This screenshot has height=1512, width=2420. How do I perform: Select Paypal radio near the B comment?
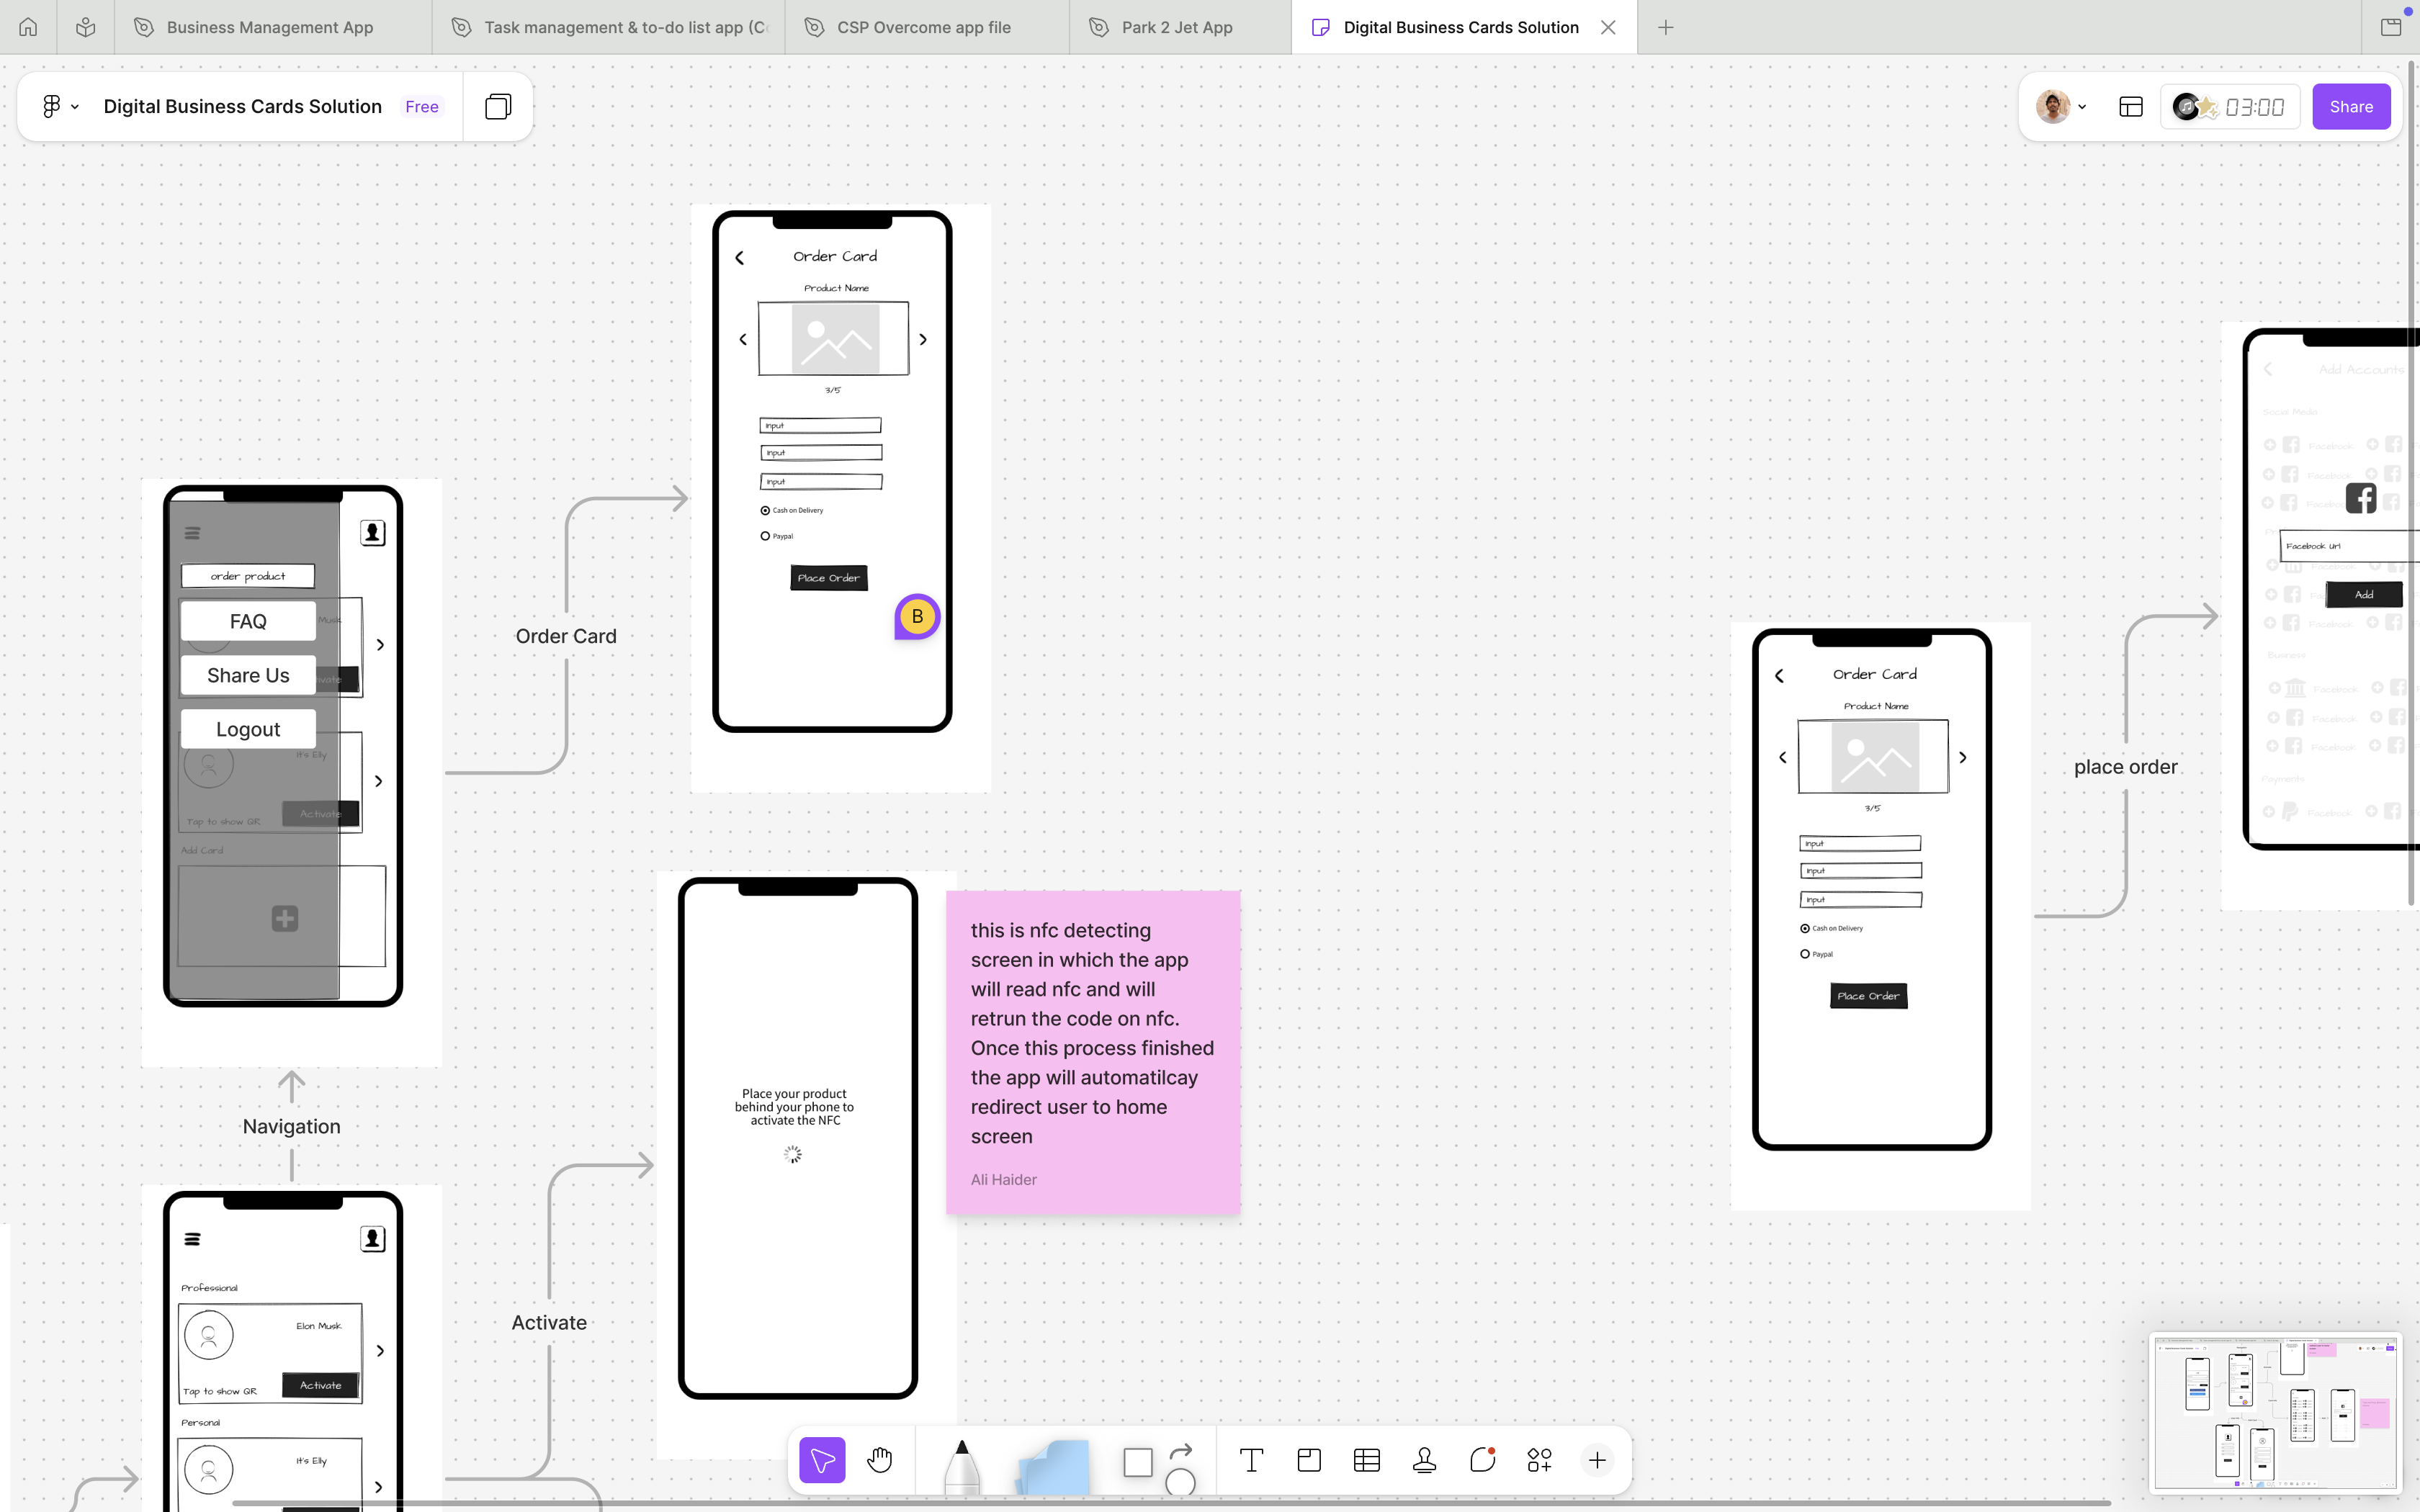[765, 536]
